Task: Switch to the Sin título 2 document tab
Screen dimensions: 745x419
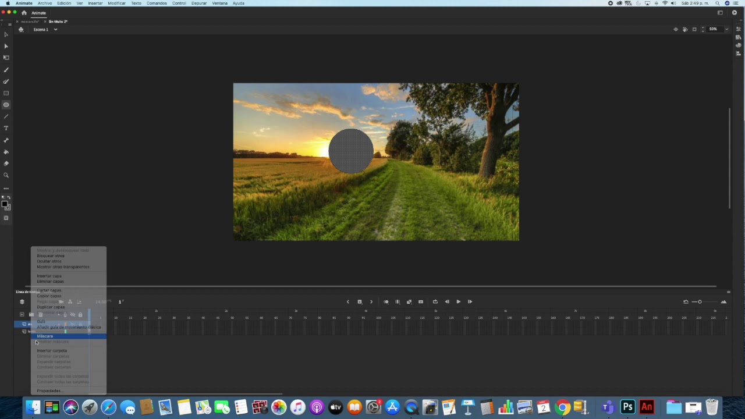Action: 58,22
